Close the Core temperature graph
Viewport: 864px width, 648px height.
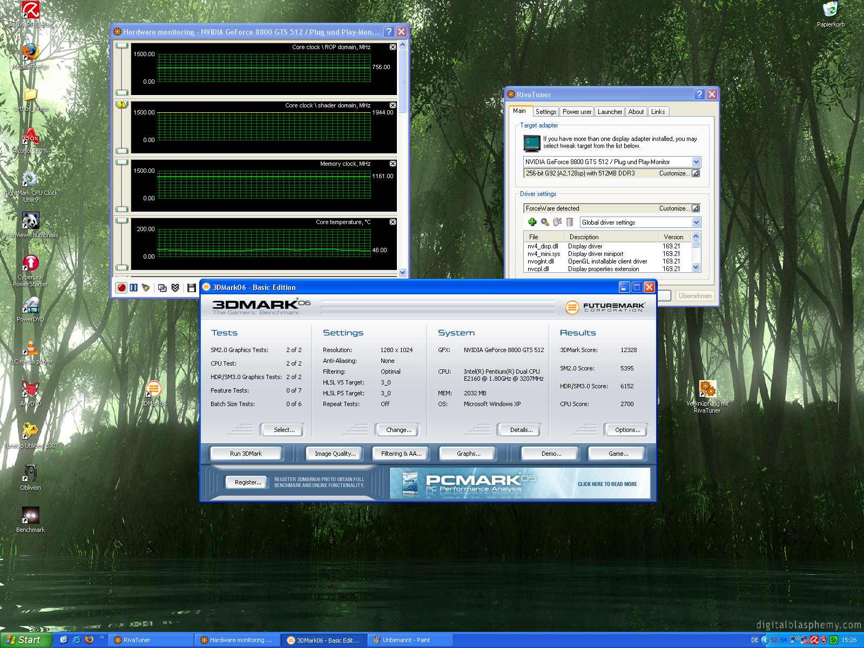tap(393, 222)
